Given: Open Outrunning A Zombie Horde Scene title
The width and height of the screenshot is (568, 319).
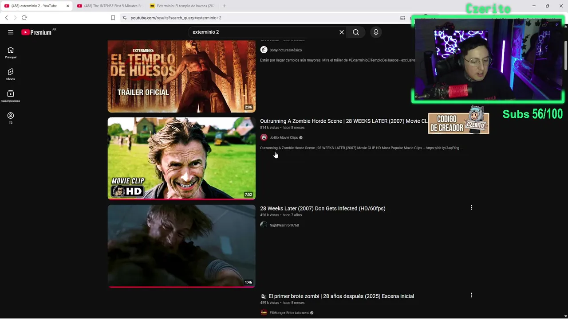Looking at the screenshot, I should point(344,121).
